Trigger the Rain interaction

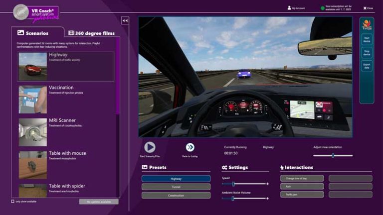302,187
